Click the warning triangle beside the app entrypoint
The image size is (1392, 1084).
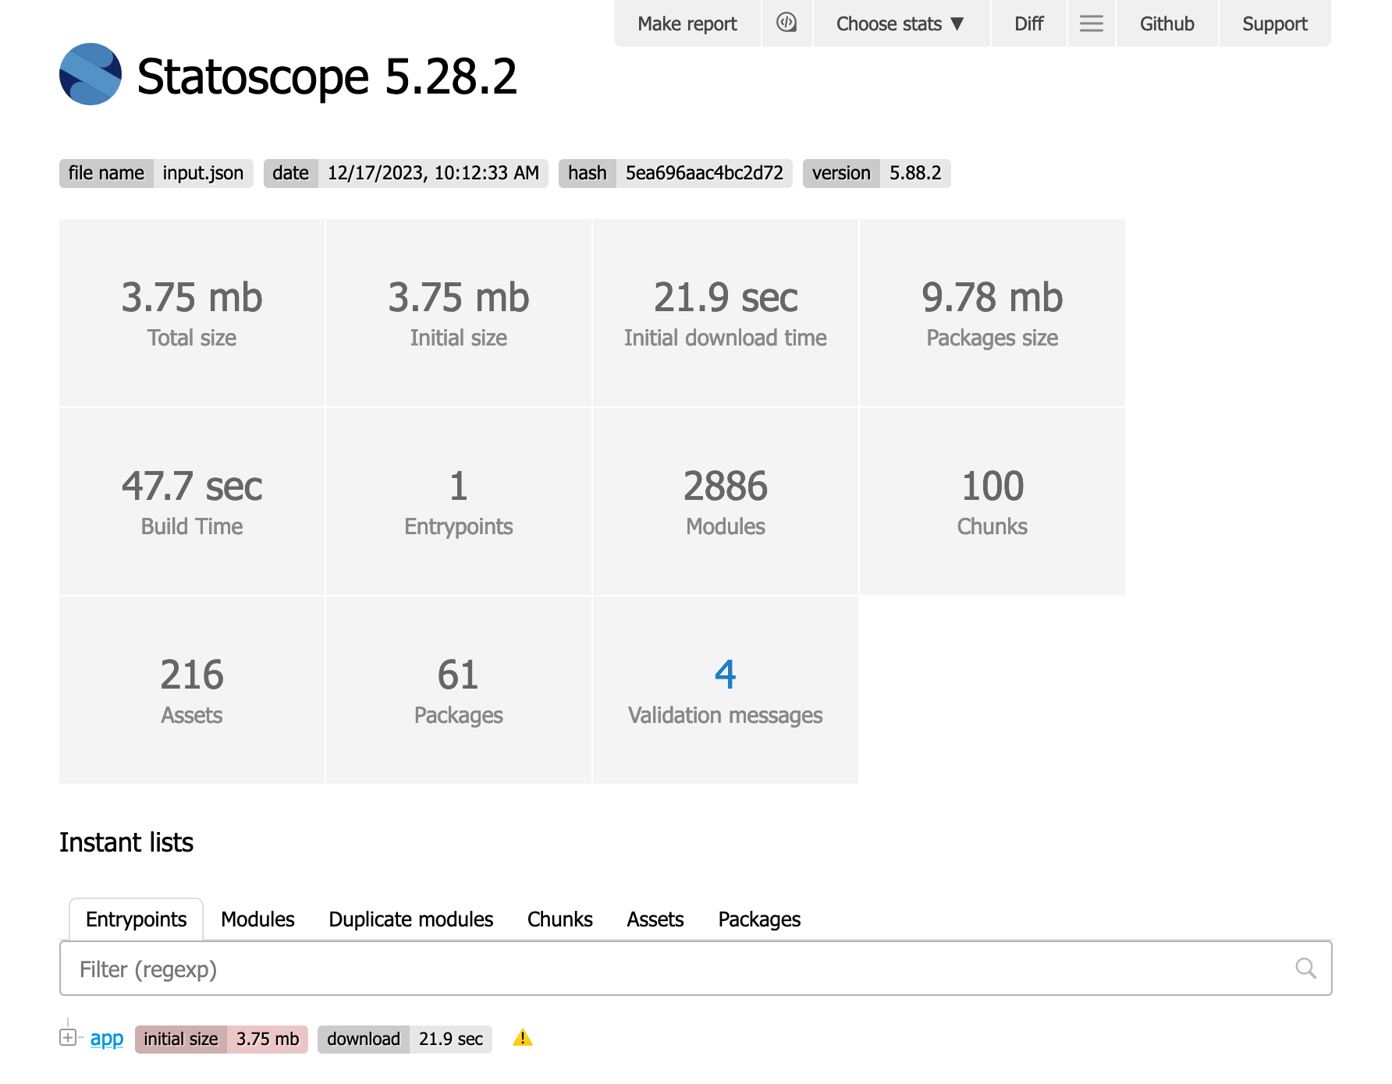pyautogui.click(x=523, y=1038)
